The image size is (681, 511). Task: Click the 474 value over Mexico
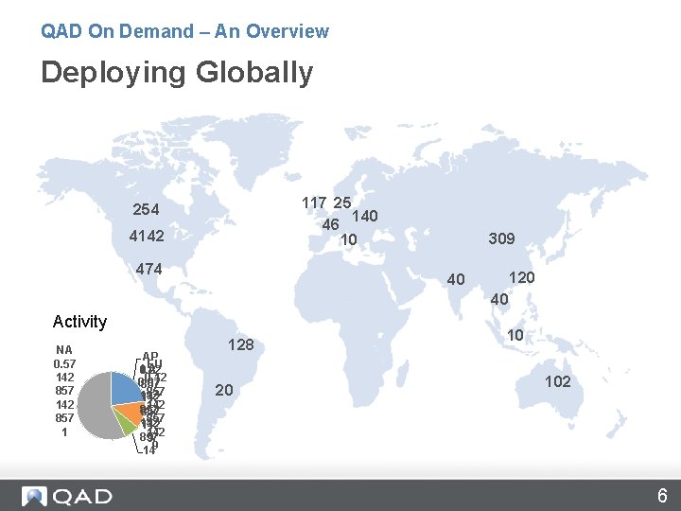point(149,269)
